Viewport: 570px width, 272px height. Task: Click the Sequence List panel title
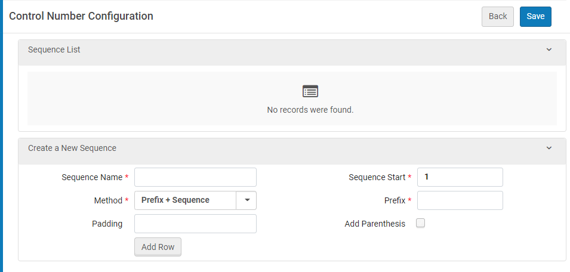click(x=54, y=50)
